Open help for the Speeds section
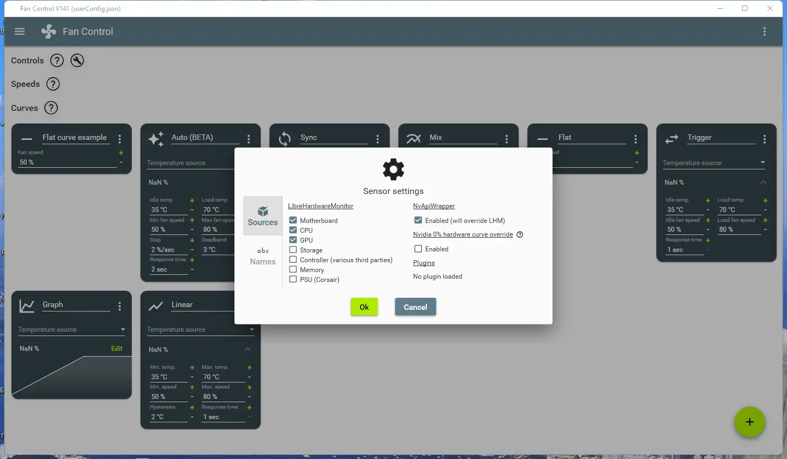This screenshot has height=459, width=787. (52, 84)
